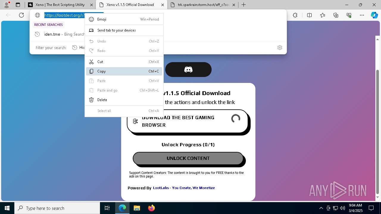This screenshot has width=381, height=214.
Task: Open tab actions menu icon
Action: [x=18, y=5]
